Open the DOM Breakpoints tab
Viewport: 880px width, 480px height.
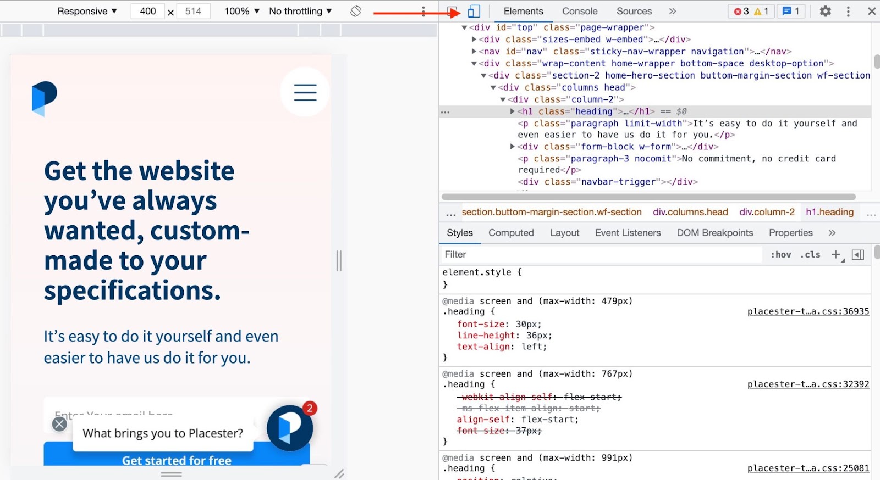pyautogui.click(x=714, y=233)
